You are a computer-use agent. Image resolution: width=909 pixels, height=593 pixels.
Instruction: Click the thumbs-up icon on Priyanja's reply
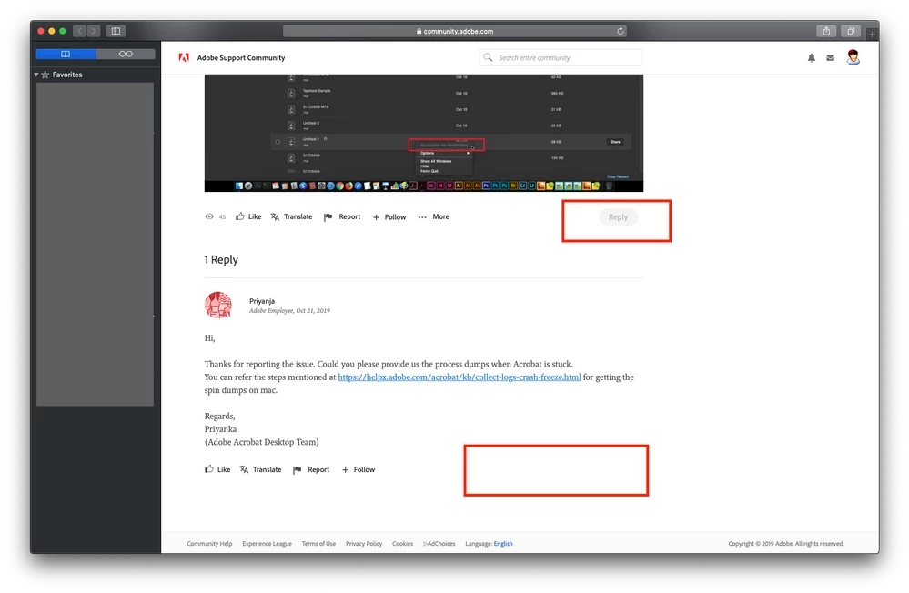tap(208, 469)
